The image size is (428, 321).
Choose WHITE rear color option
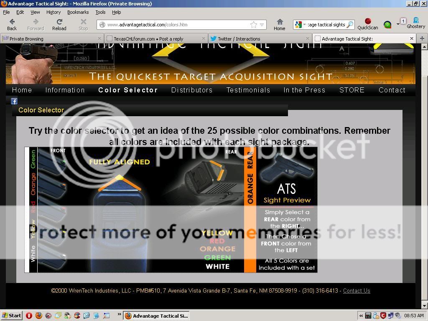click(217, 266)
